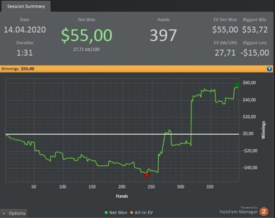Expand the Options panel
275x218 pixels.
(x=14, y=213)
